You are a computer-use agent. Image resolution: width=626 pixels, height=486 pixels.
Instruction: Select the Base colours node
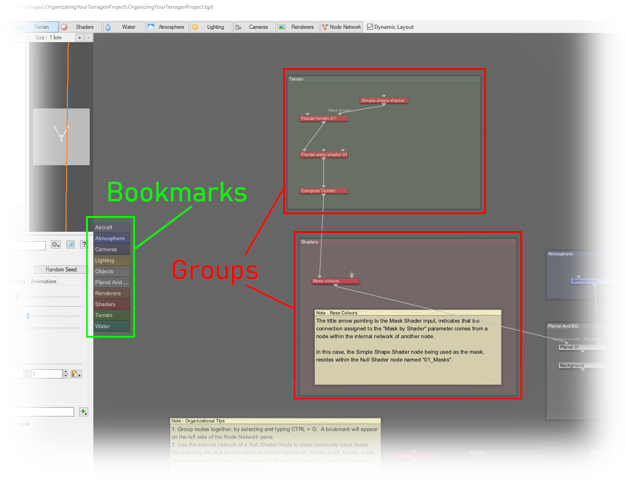(x=335, y=281)
